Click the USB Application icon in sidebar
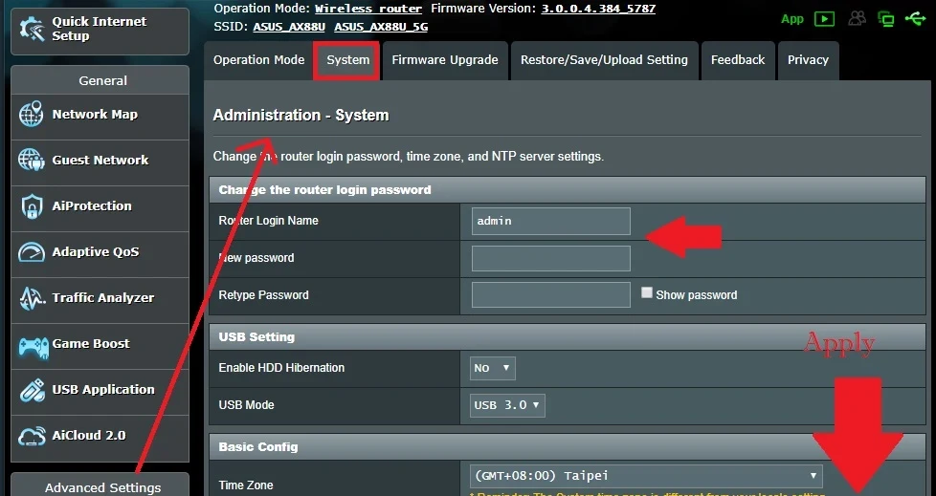 point(32,390)
